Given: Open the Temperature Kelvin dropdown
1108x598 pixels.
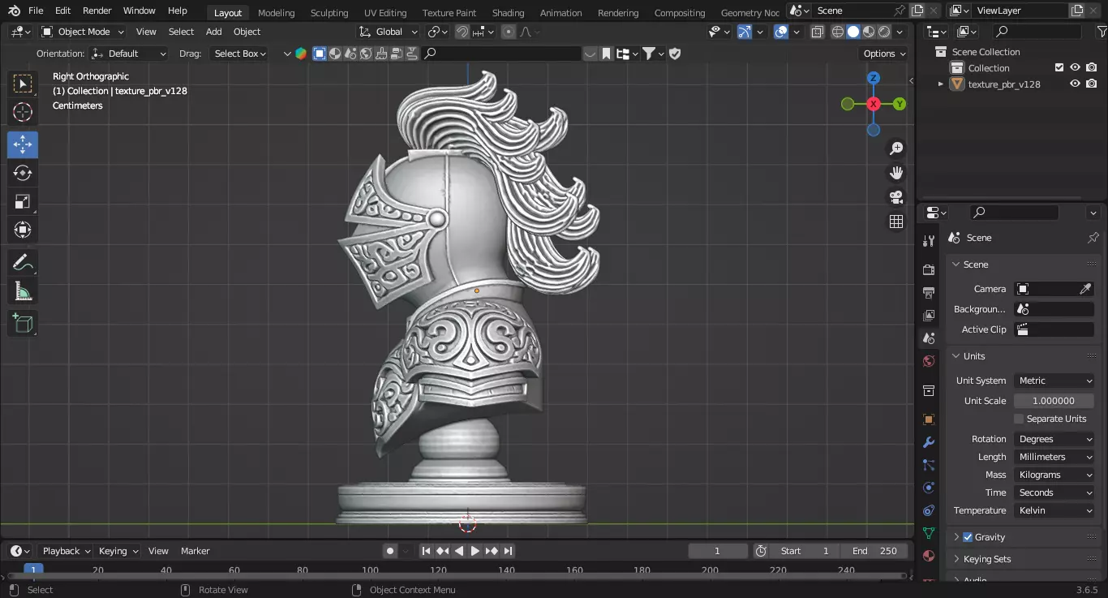Looking at the screenshot, I should [1054, 510].
